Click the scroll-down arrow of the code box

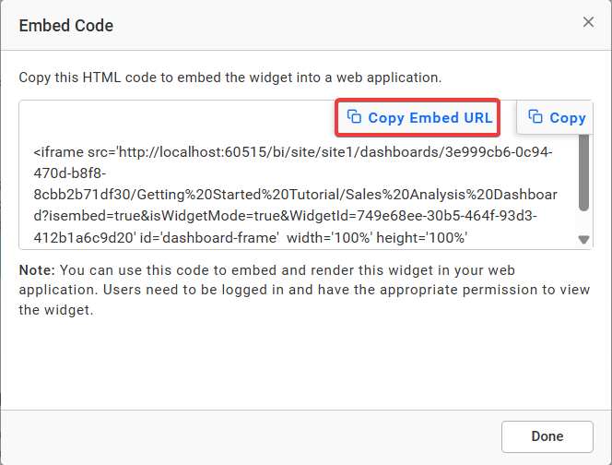coord(583,240)
